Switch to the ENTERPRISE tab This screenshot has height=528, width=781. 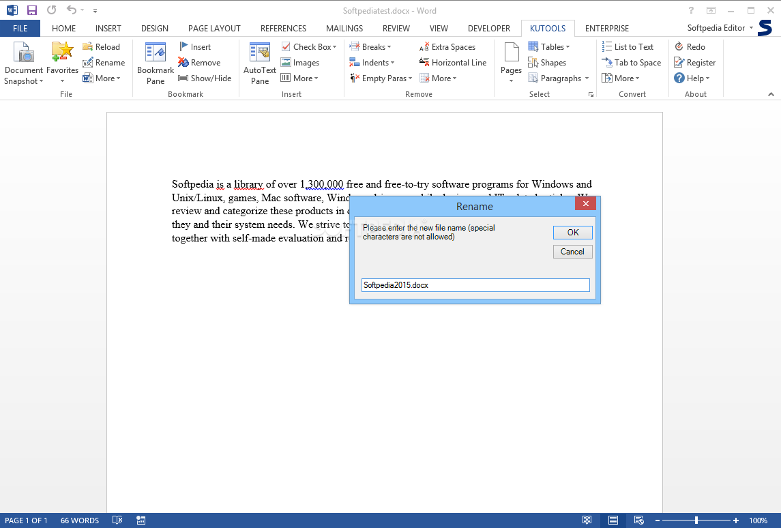(x=606, y=29)
